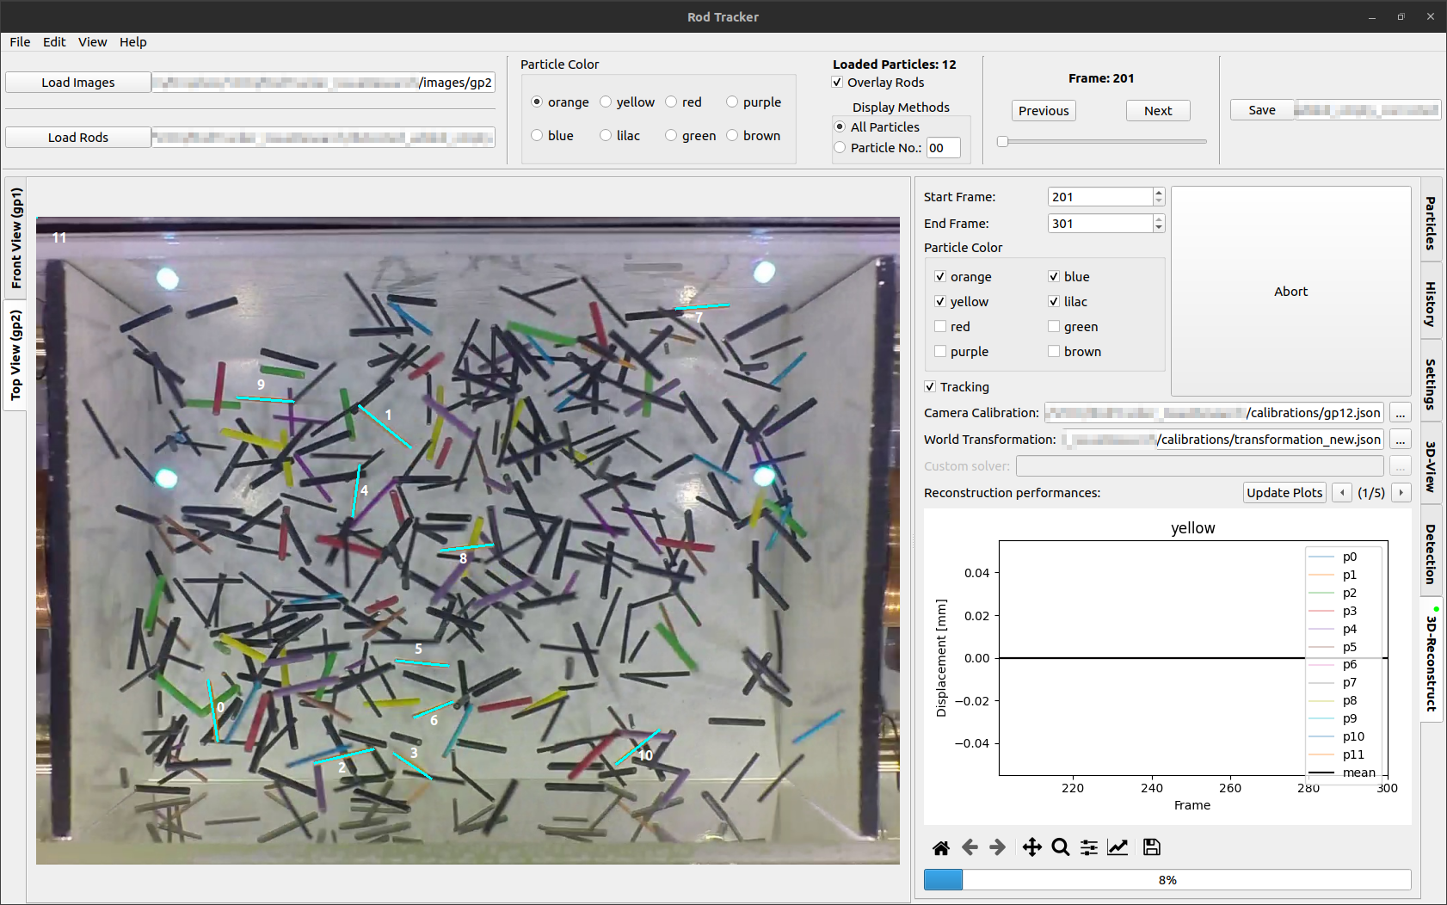The width and height of the screenshot is (1447, 905).
Task: Uncheck the Tracking checkbox
Action: coord(930,387)
